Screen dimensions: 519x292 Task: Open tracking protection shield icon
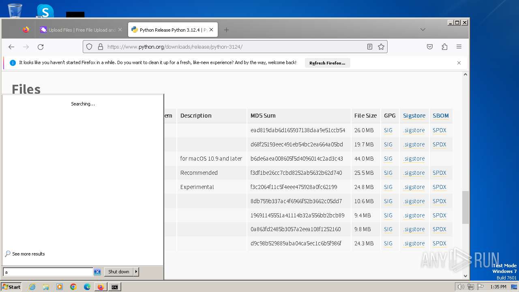tap(90, 47)
